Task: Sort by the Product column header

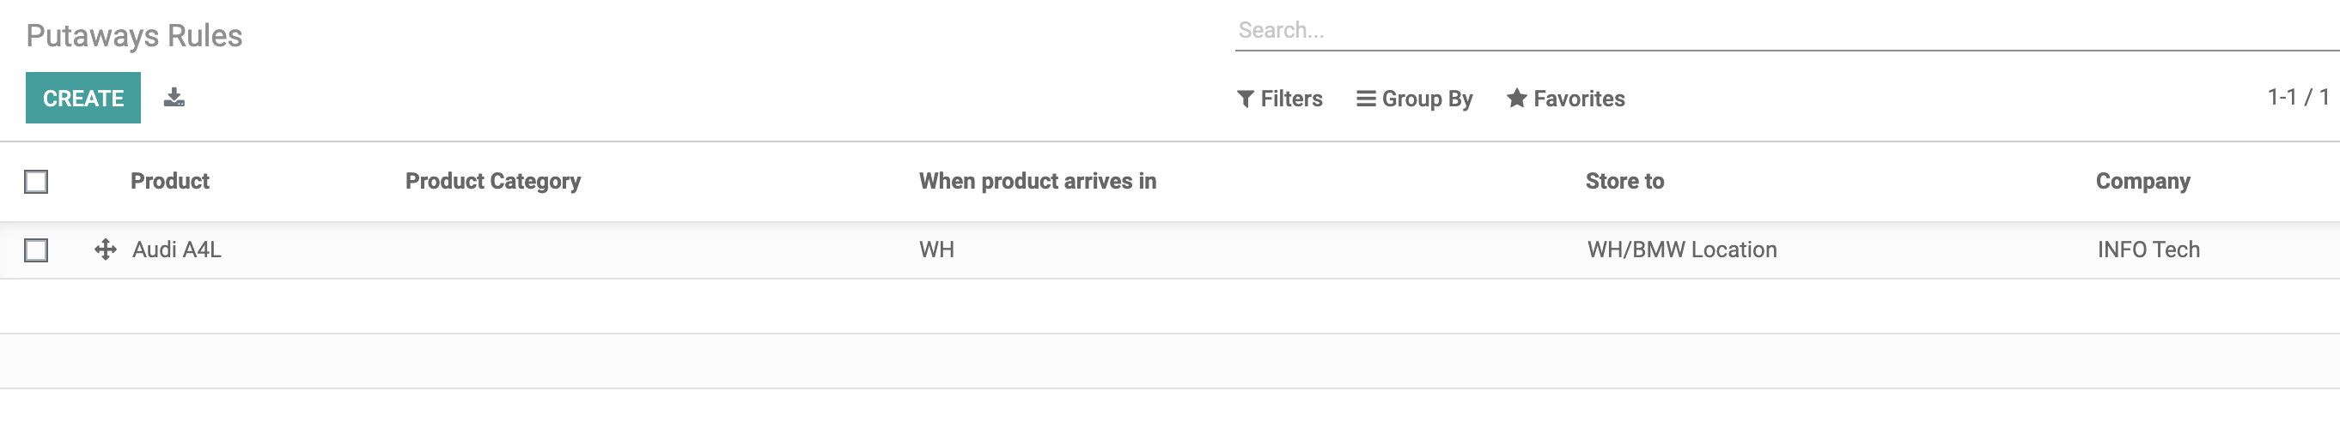Action: 170,181
